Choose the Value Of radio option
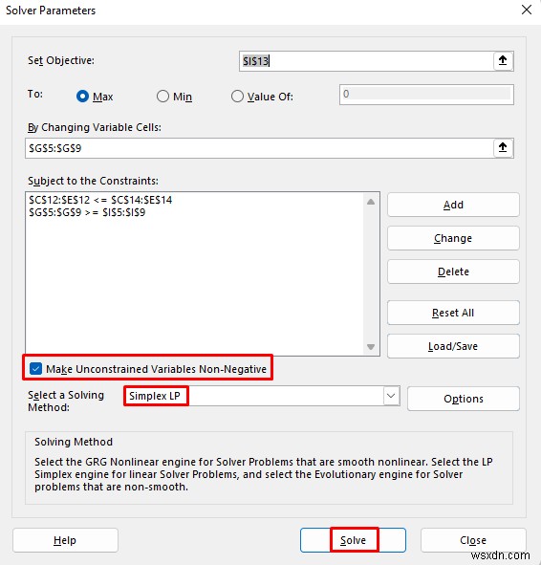This screenshot has width=541, height=565. click(x=237, y=97)
